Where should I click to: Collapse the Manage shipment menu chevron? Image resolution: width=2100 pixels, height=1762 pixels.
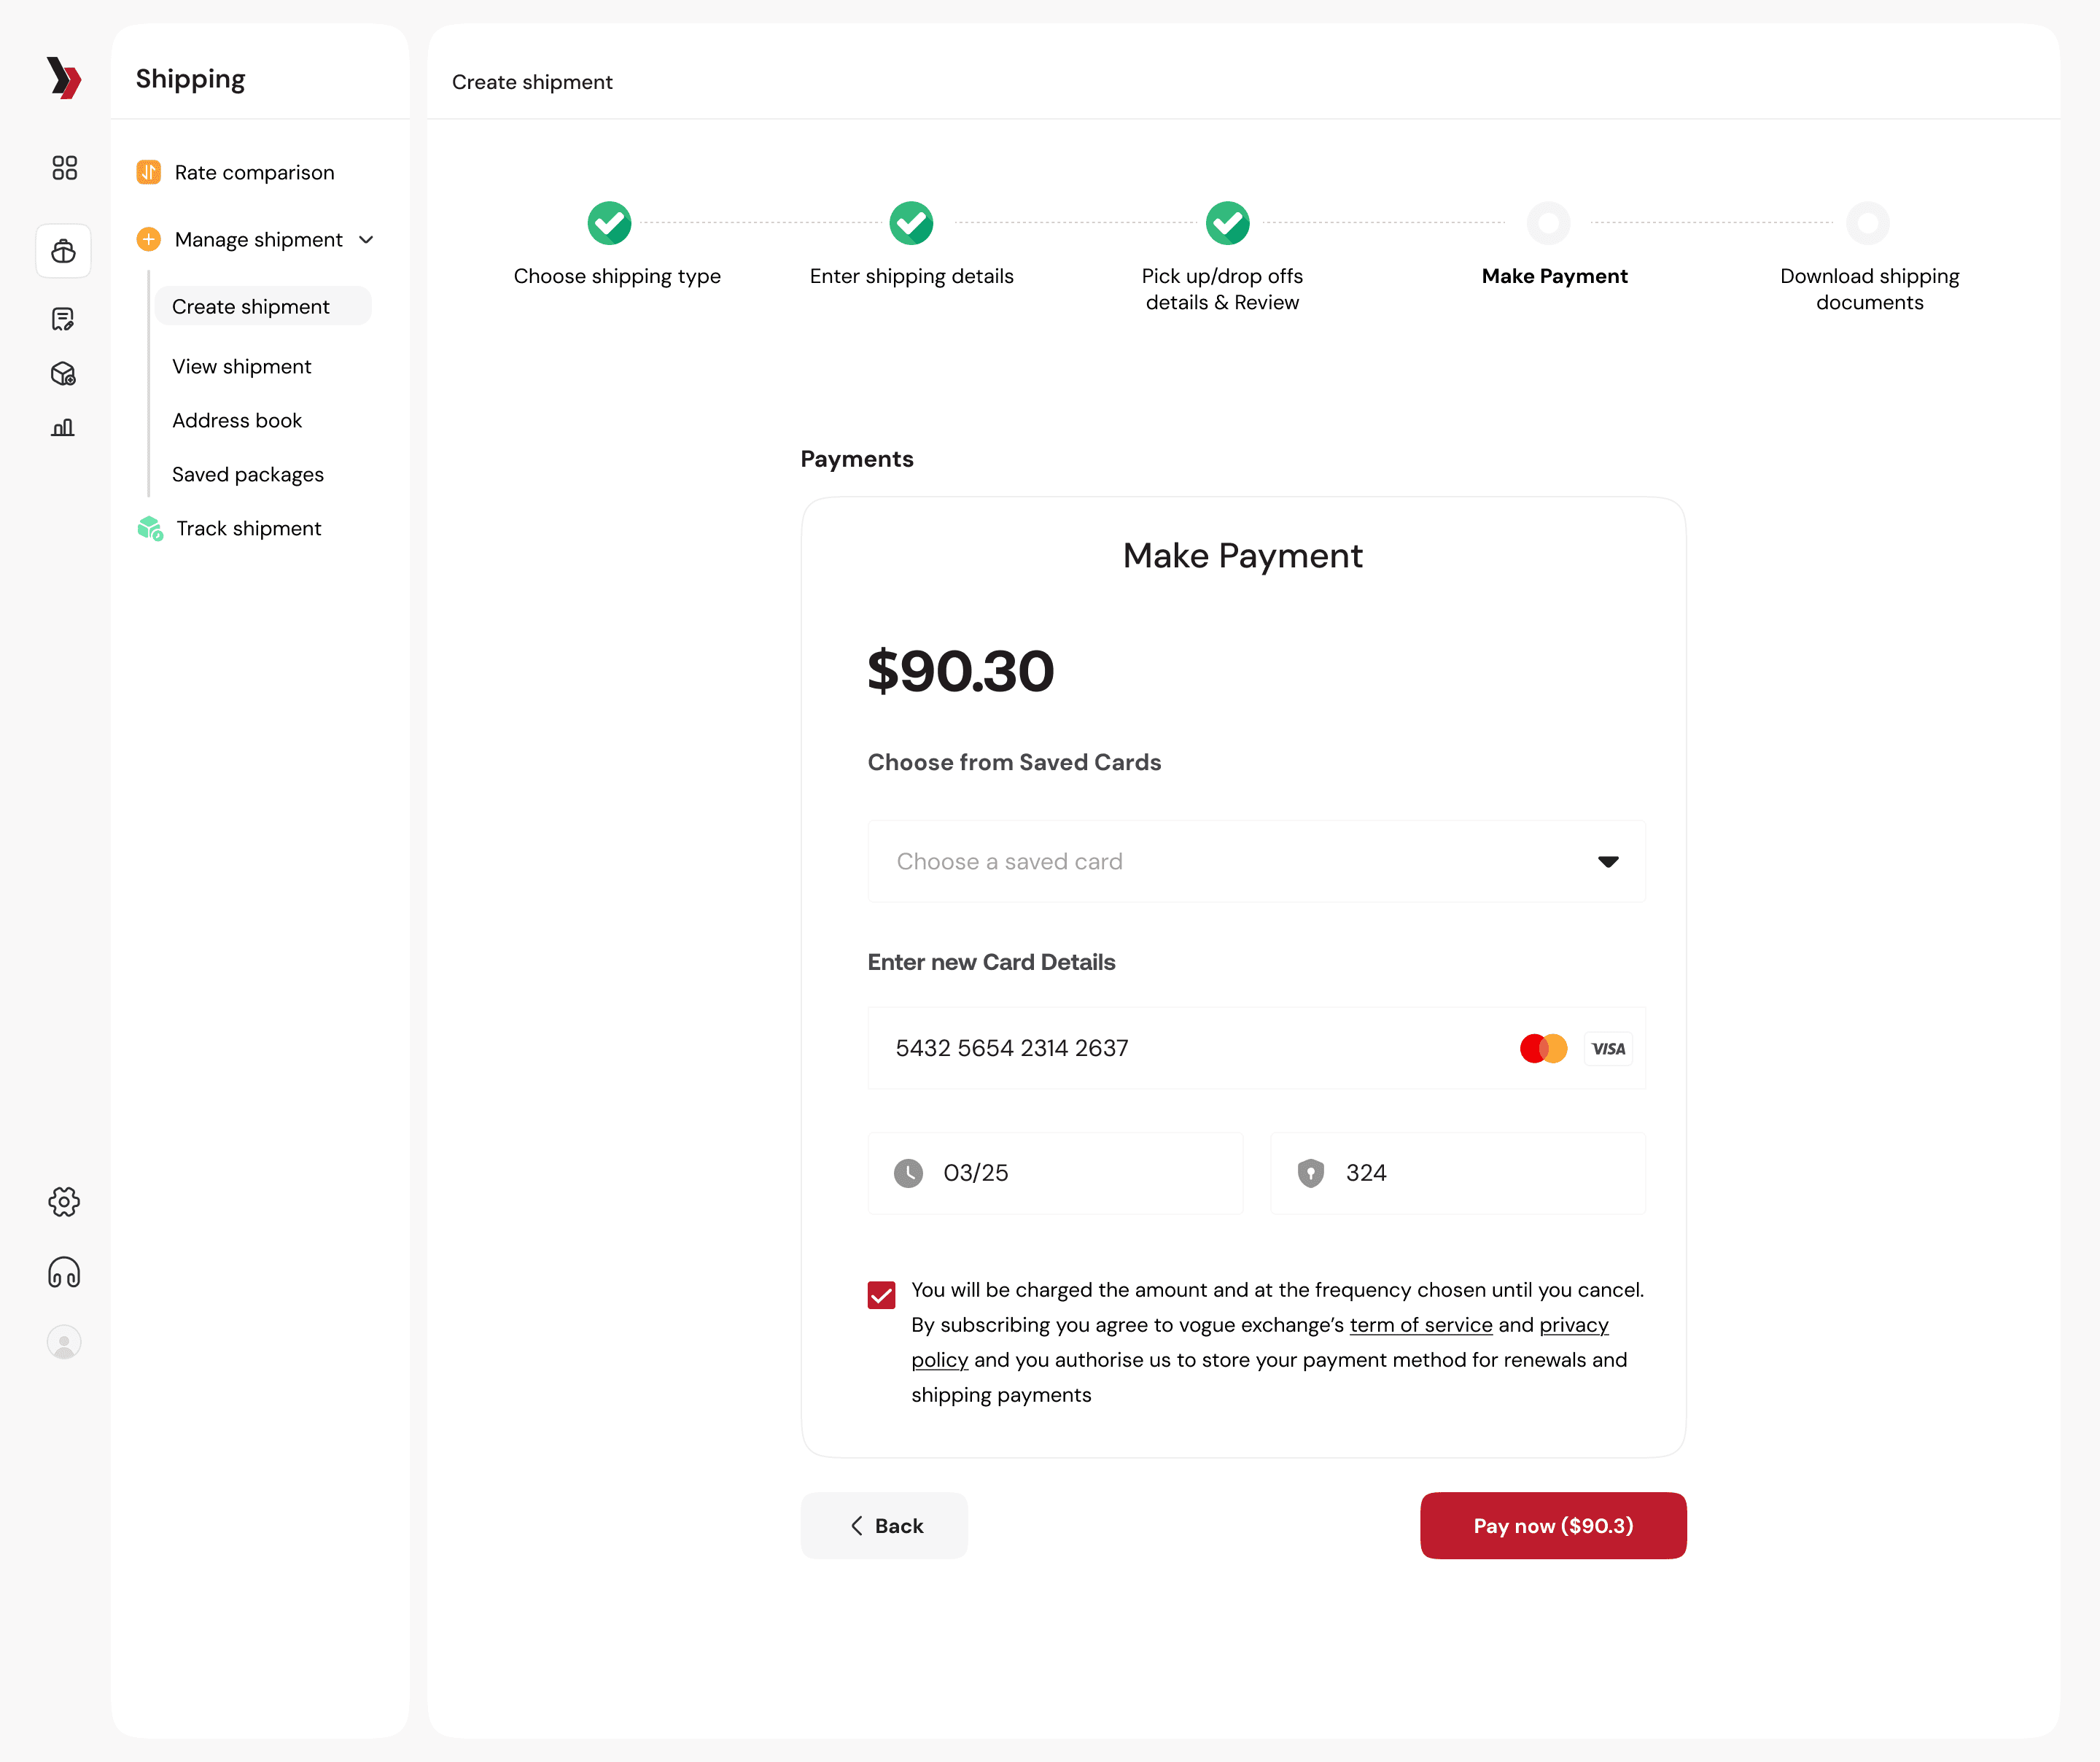point(366,240)
